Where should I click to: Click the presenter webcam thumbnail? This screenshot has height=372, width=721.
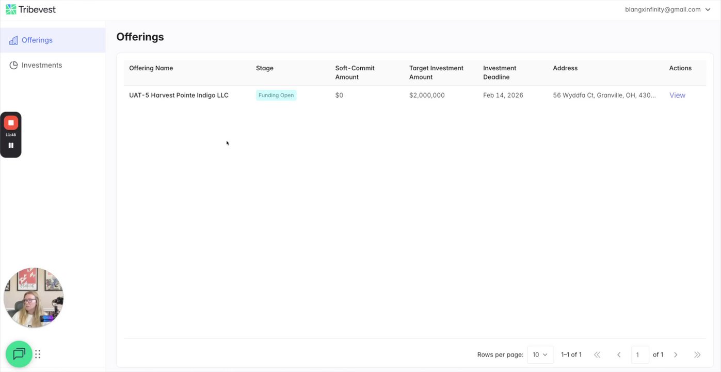tap(34, 298)
